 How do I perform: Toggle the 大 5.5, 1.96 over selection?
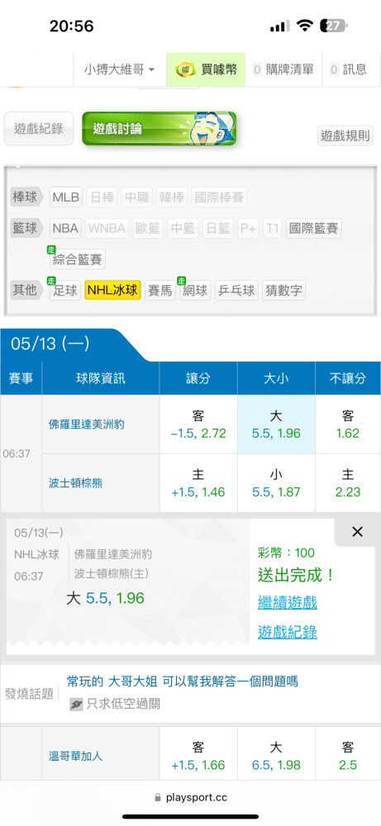pyautogui.click(x=276, y=425)
